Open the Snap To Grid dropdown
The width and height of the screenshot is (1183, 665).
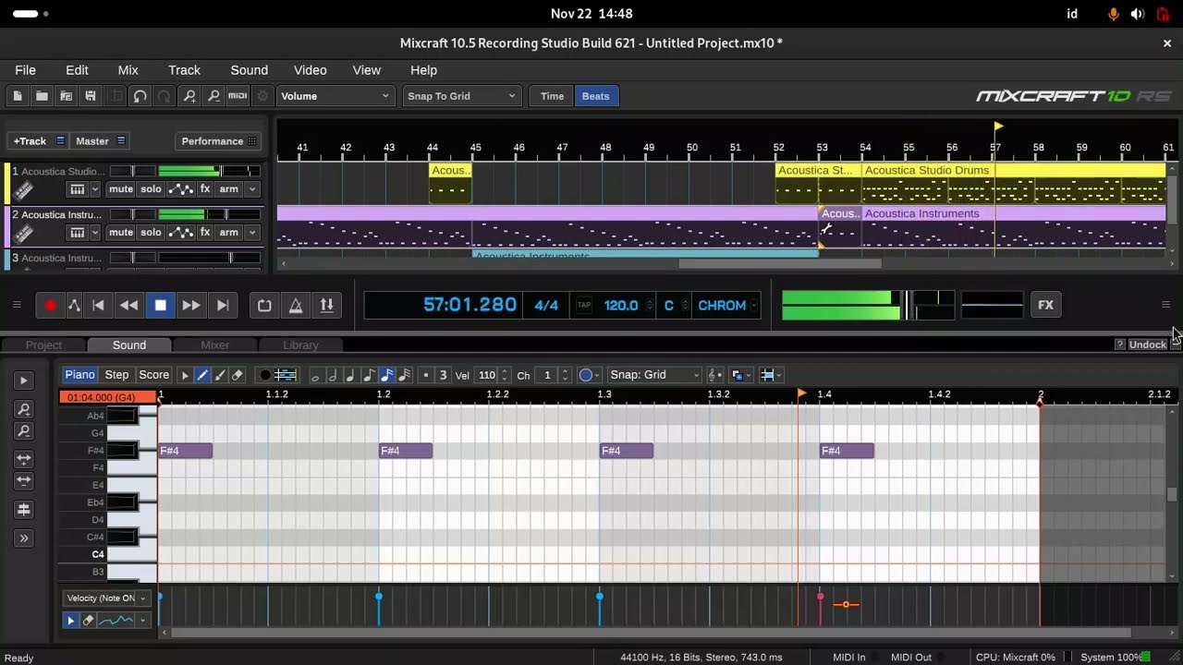point(461,96)
